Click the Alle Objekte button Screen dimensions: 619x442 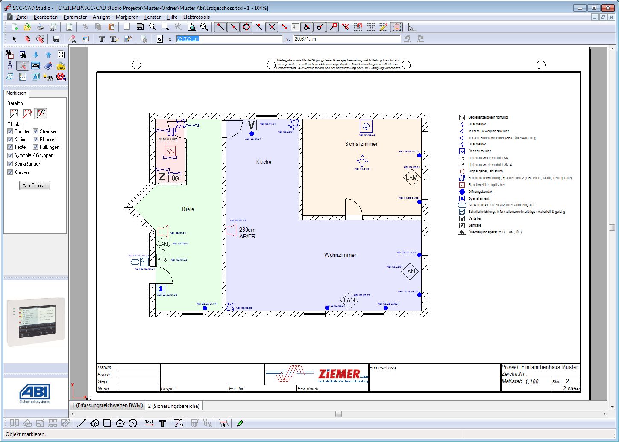coord(34,186)
